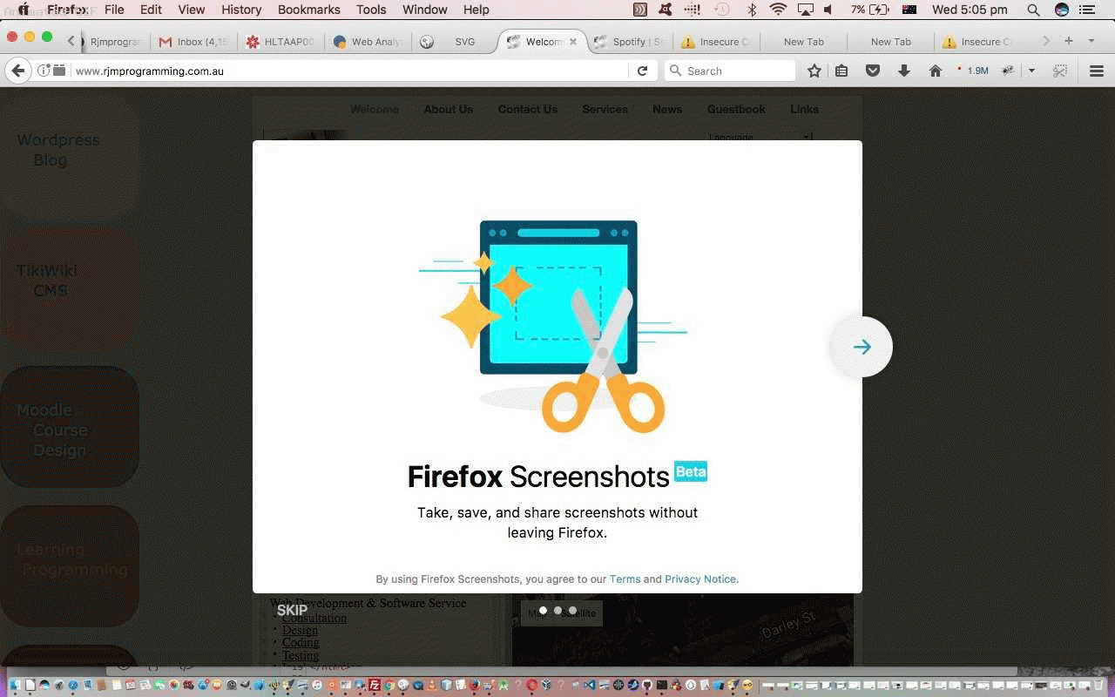Go to the Firefox Home page
The height and width of the screenshot is (697, 1115).
pos(936,71)
